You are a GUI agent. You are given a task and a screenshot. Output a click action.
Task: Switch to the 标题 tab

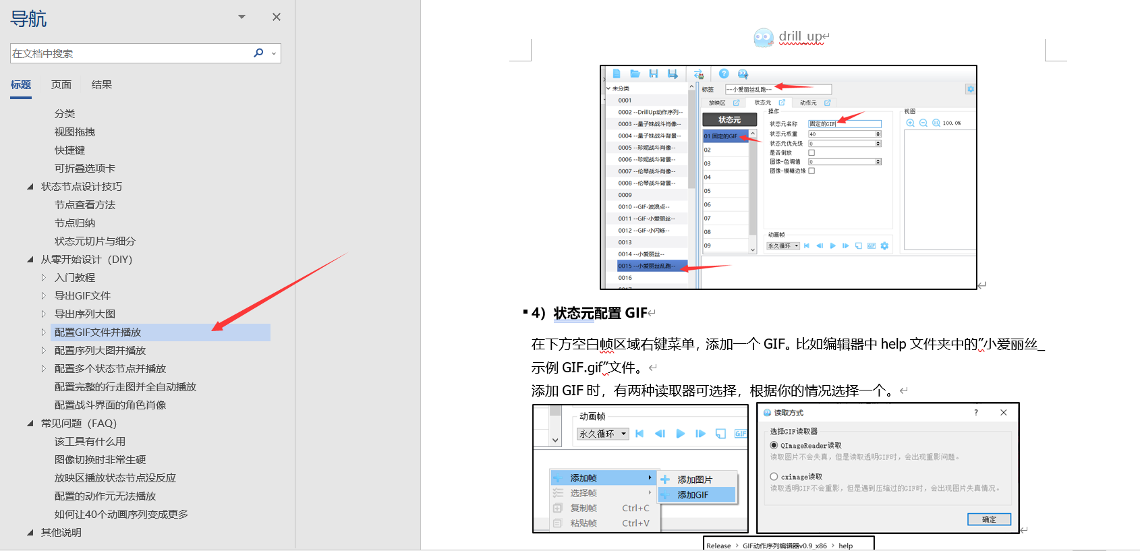point(21,84)
